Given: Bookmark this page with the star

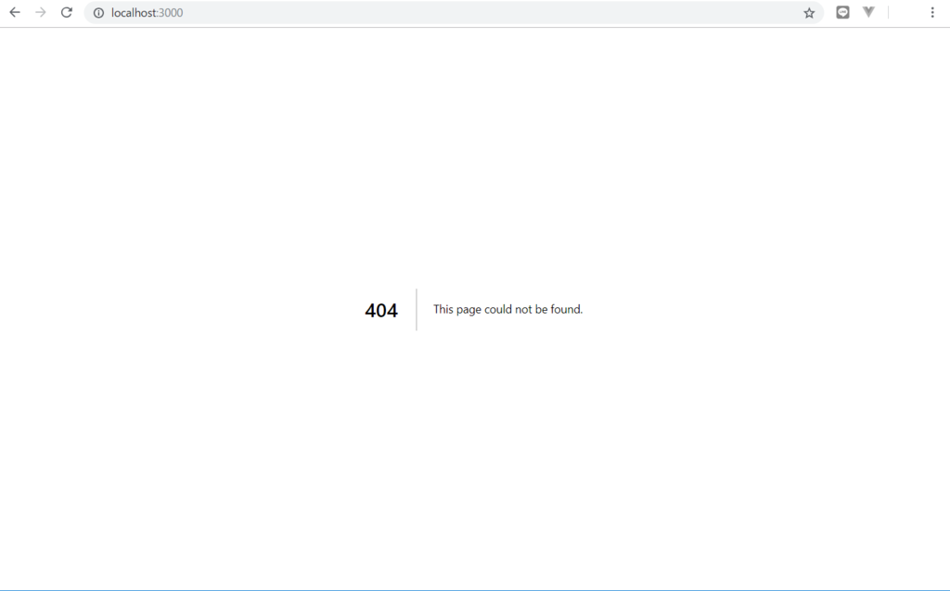Looking at the screenshot, I should (809, 13).
